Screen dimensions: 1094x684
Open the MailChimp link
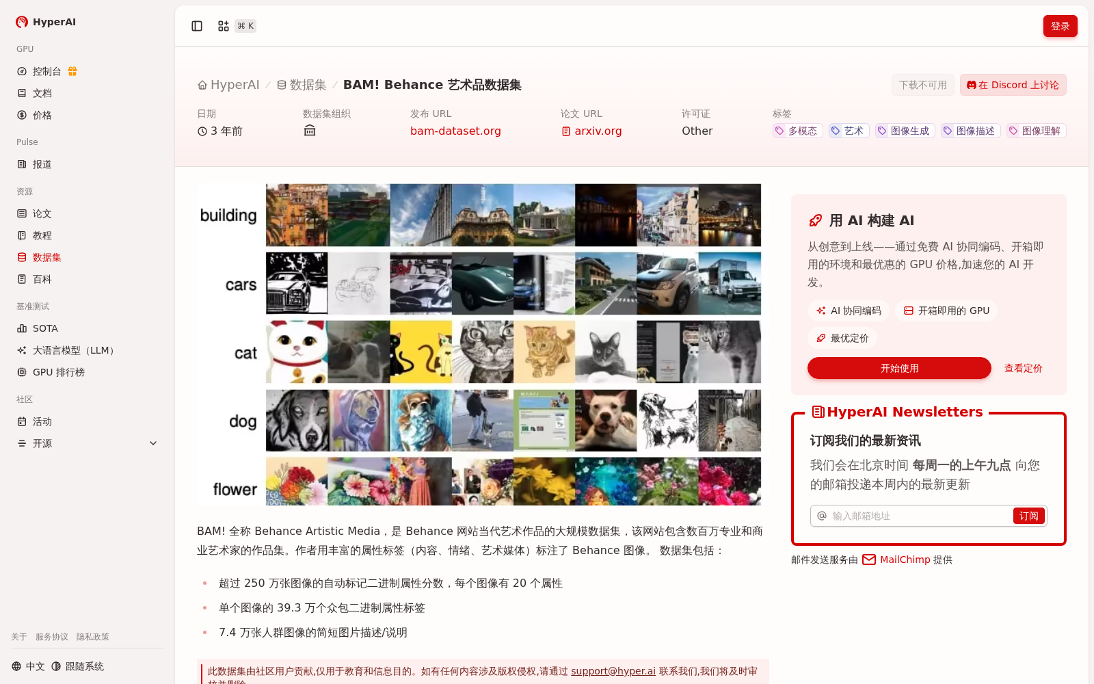(x=896, y=560)
